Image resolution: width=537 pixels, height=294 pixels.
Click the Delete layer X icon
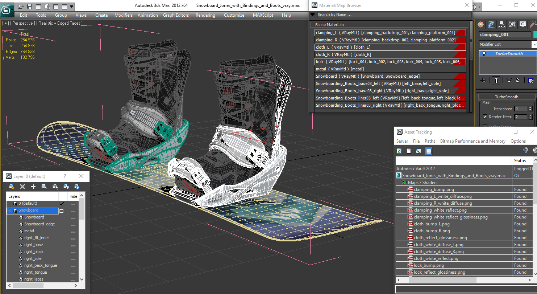22,187
